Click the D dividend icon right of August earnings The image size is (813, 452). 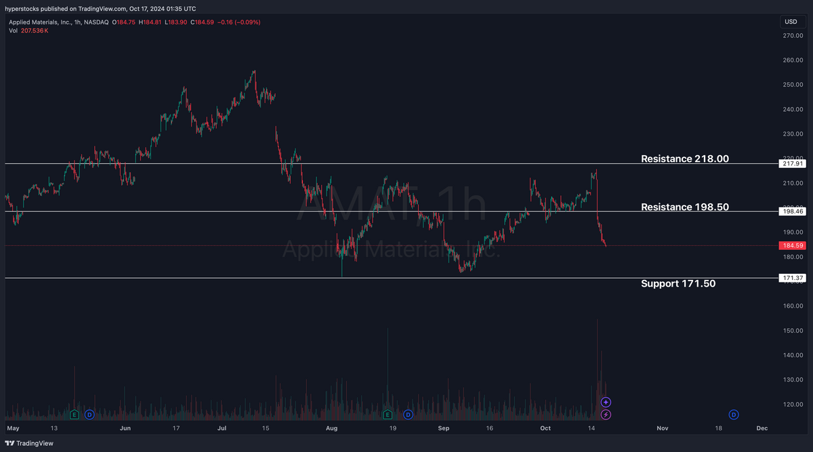[408, 414]
